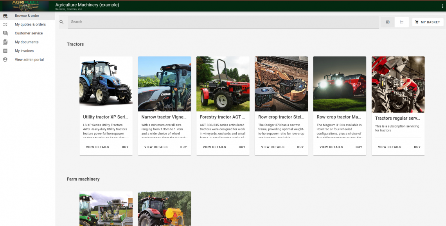446x226 pixels.
Task: Click the Agriculture Machinery (example) header title
Action: tap(87, 5)
